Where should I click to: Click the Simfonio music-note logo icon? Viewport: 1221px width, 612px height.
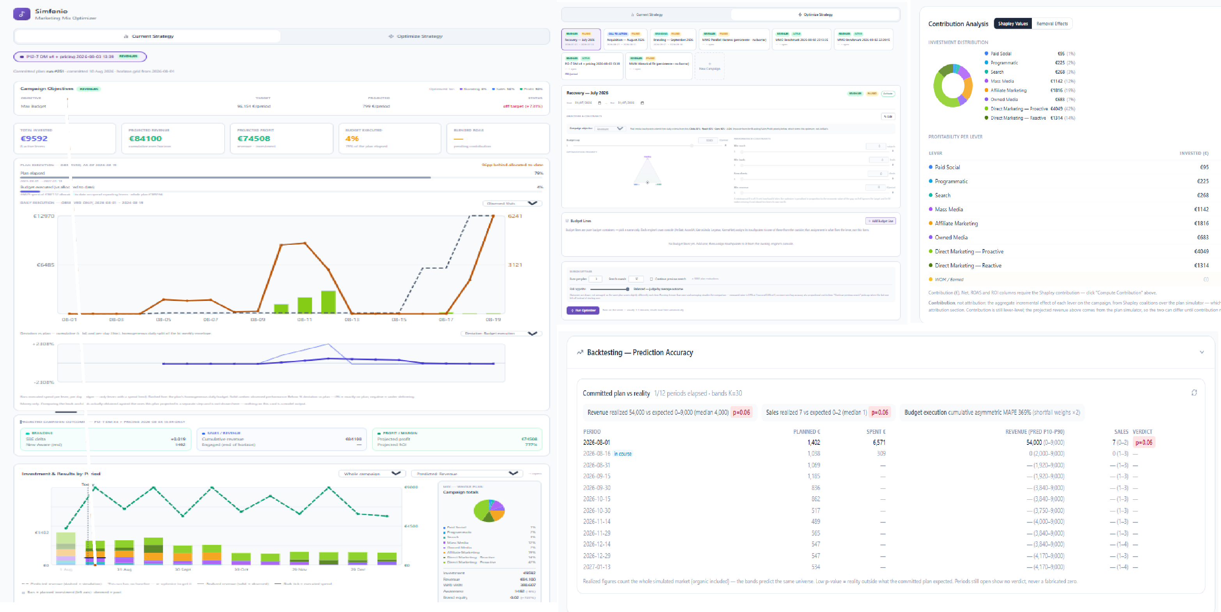tap(21, 14)
